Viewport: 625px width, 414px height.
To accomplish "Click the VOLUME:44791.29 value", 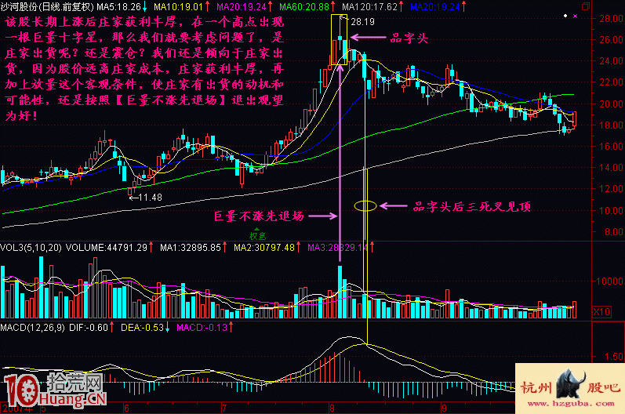I will click(x=107, y=248).
